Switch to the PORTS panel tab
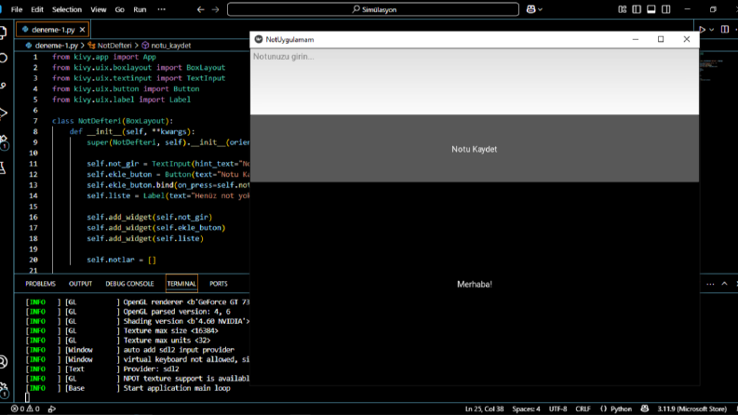The height and width of the screenshot is (415, 738). [x=219, y=284]
